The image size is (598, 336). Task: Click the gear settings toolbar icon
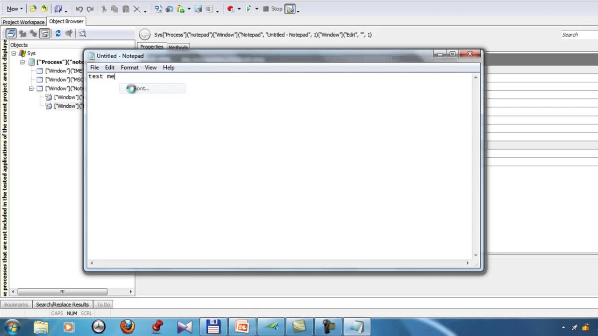point(209,9)
